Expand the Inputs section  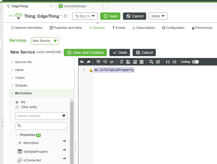point(42,70)
